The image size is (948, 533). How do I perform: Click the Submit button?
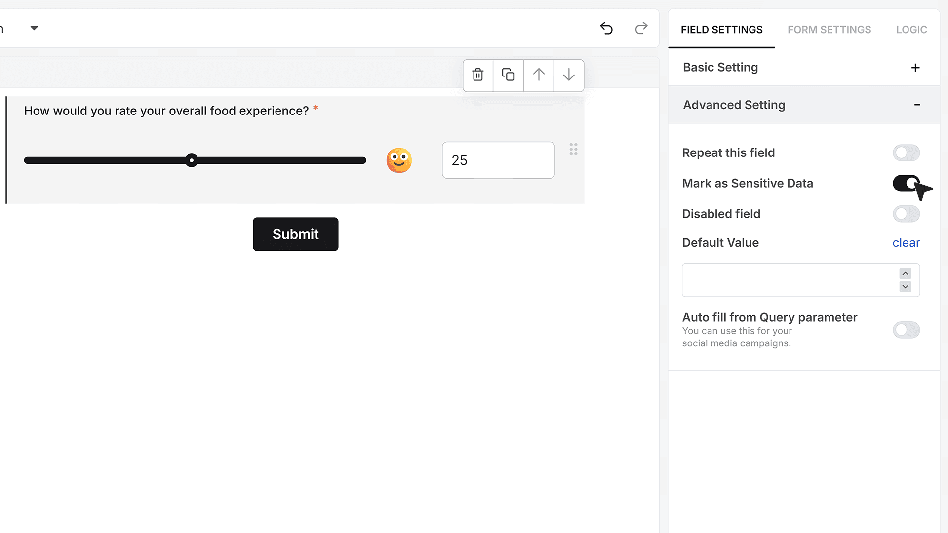295,234
